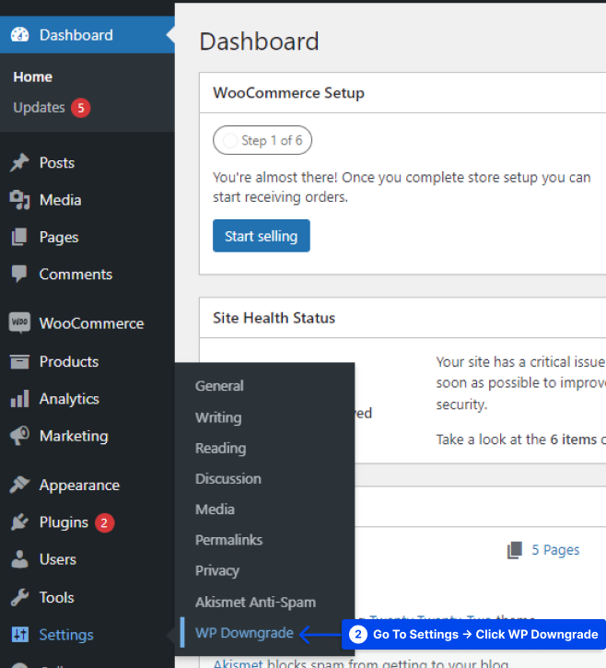The image size is (606, 668).
Task: Select General in Settings flyout
Action: (219, 386)
